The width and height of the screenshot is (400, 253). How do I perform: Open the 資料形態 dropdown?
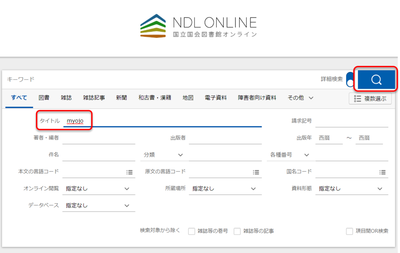[352, 189]
